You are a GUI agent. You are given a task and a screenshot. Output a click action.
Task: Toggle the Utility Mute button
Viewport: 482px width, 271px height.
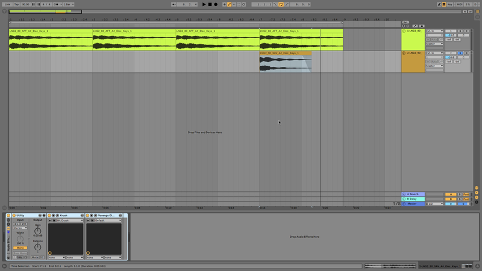pyautogui.click(x=35, y=257)
